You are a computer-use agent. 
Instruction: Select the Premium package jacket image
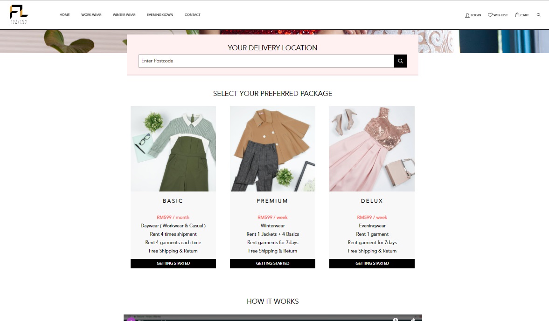coord(272,149)
